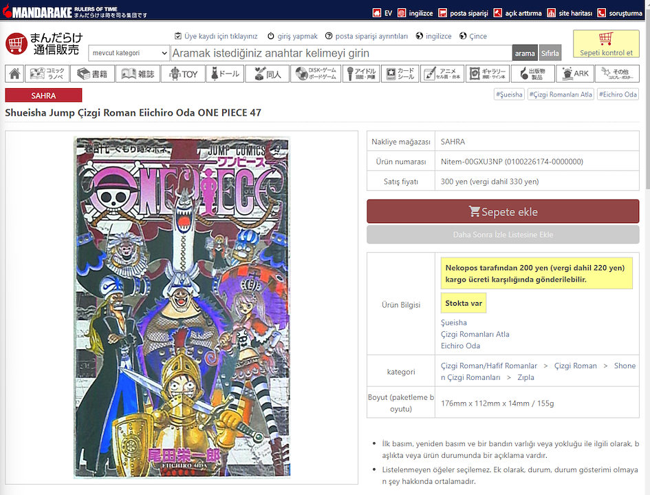Open the アイドル idol category

tap(361, 74)
